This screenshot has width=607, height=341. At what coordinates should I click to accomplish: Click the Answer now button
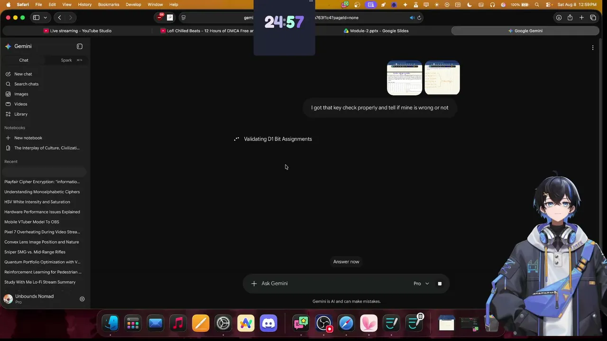346,262
